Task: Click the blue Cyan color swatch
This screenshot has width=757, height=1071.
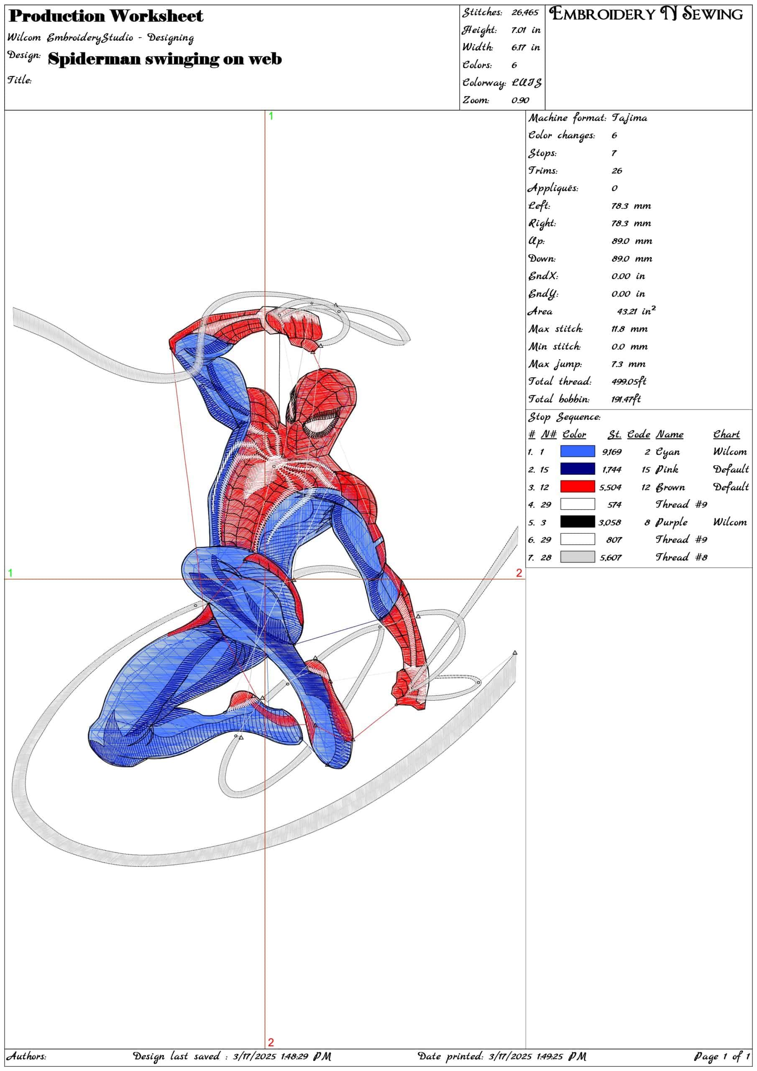Action: 578,451
